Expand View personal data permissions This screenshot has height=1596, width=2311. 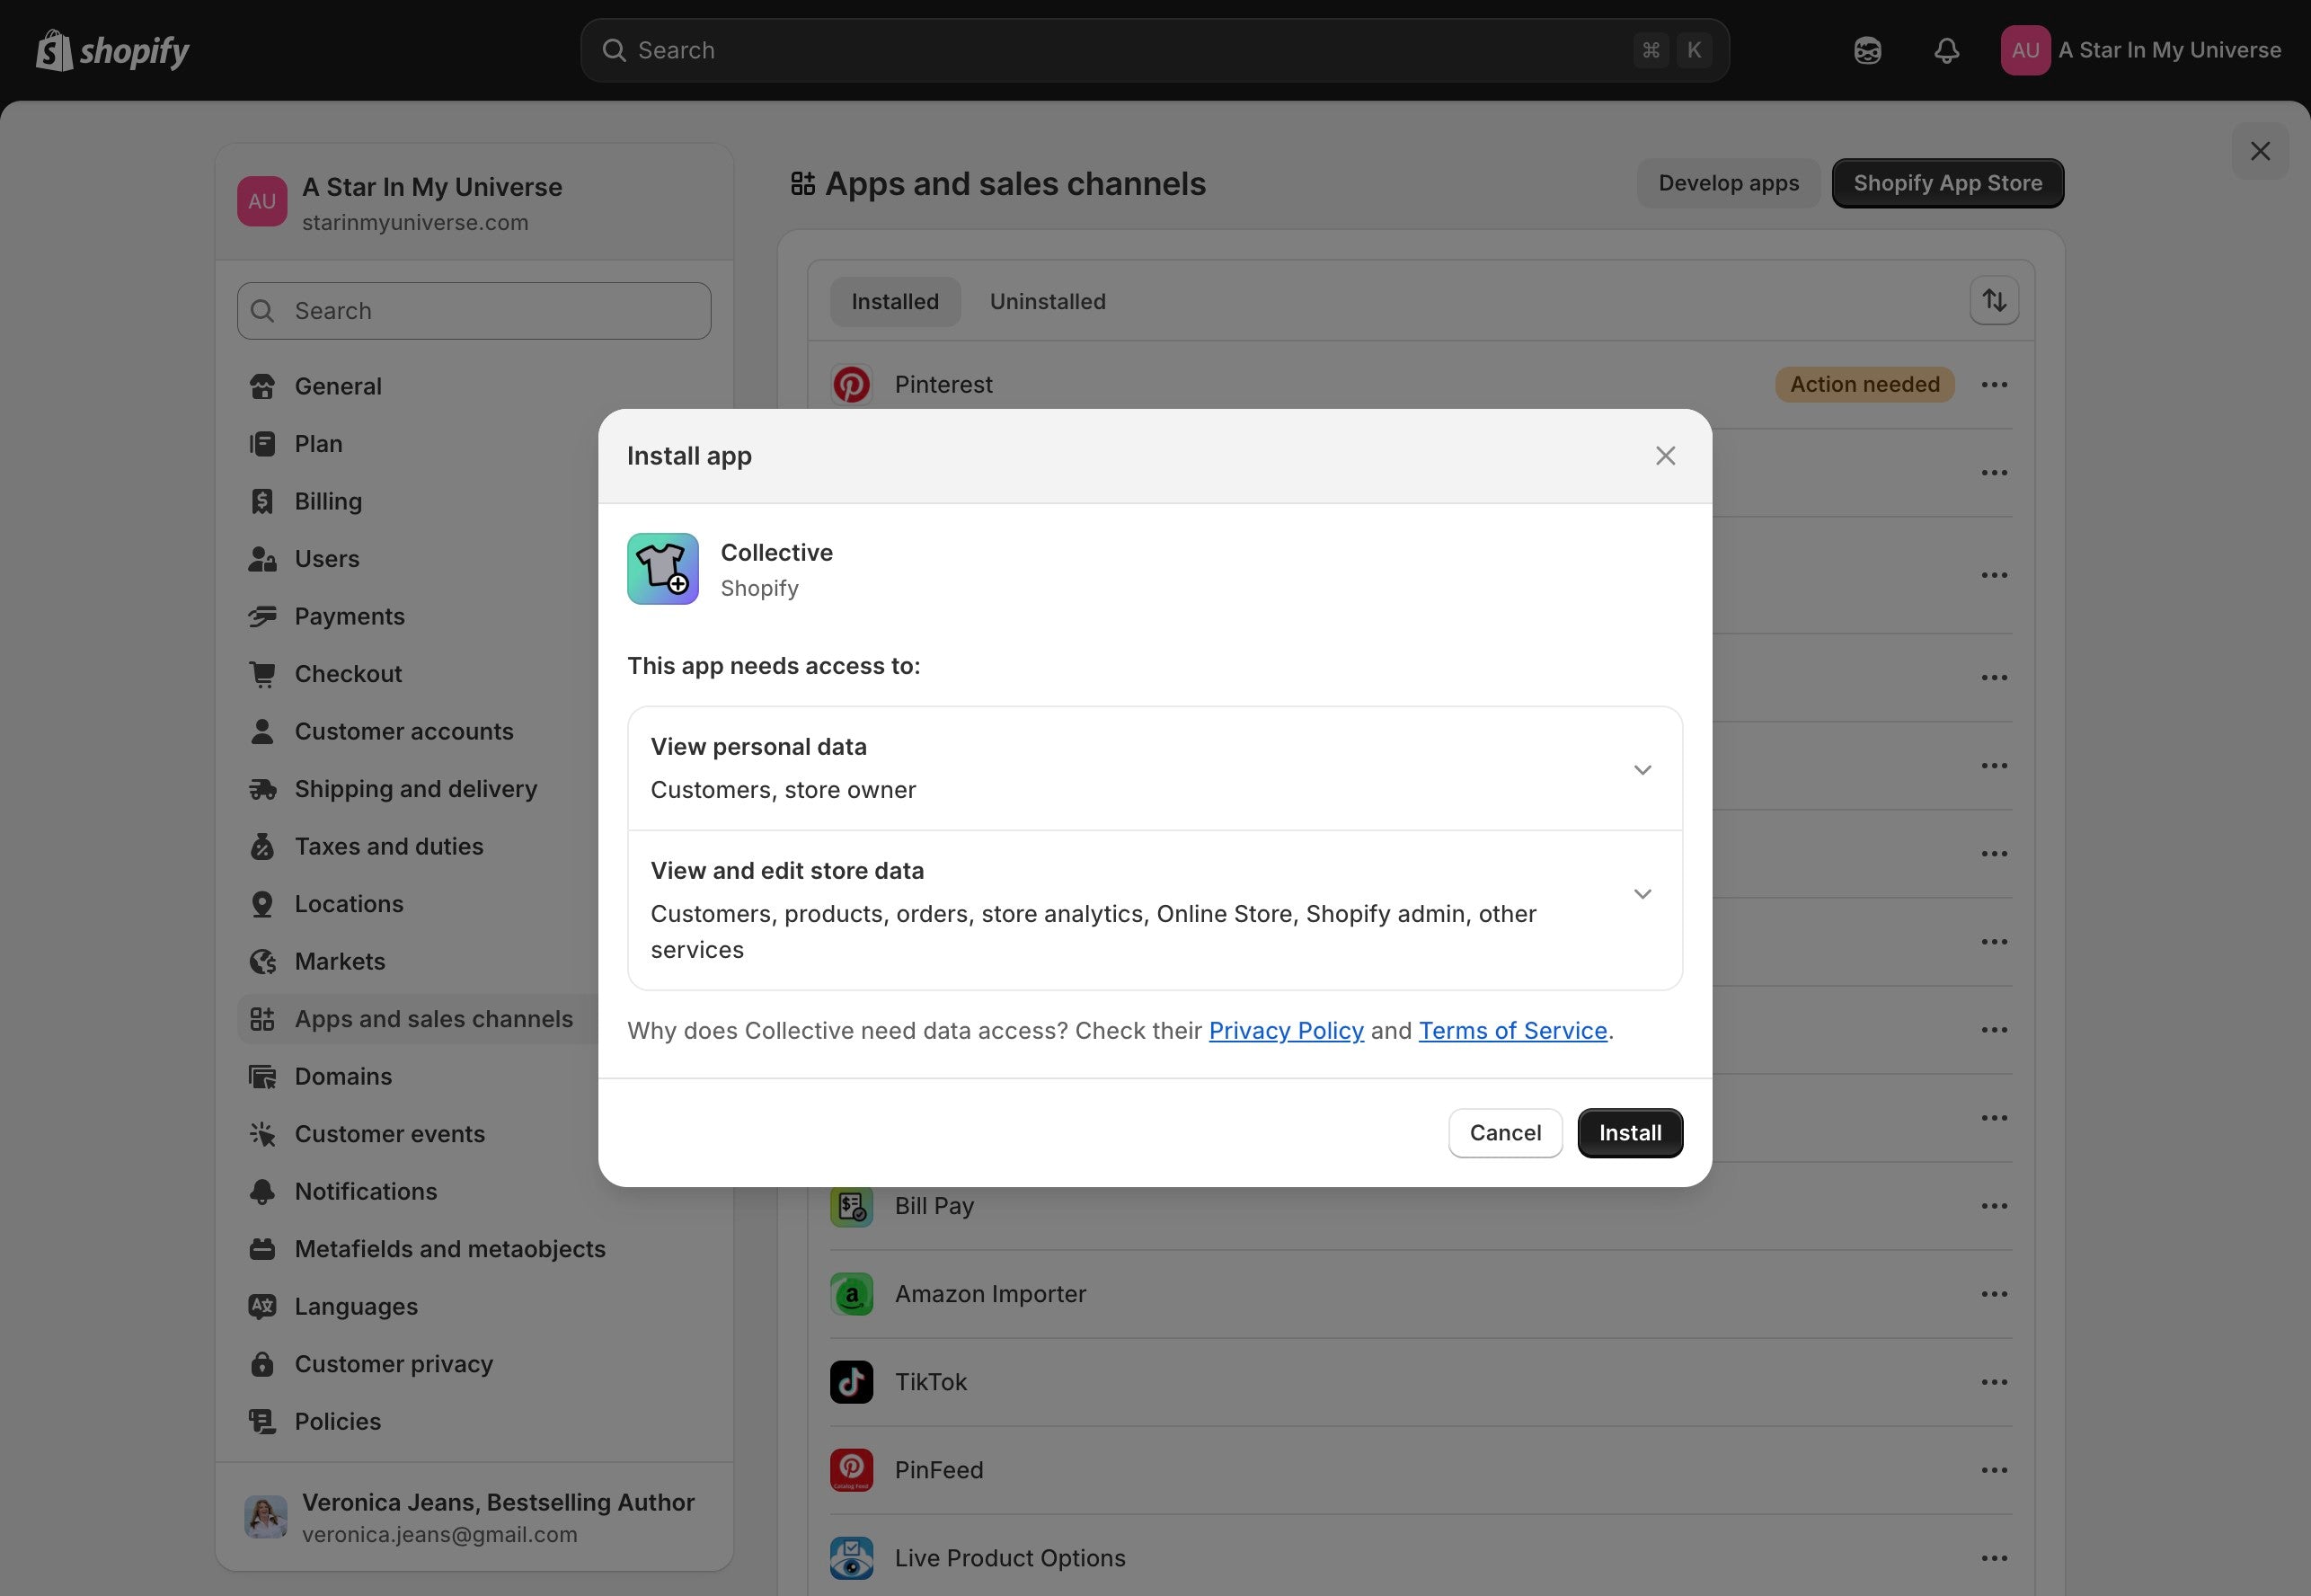1642,769
